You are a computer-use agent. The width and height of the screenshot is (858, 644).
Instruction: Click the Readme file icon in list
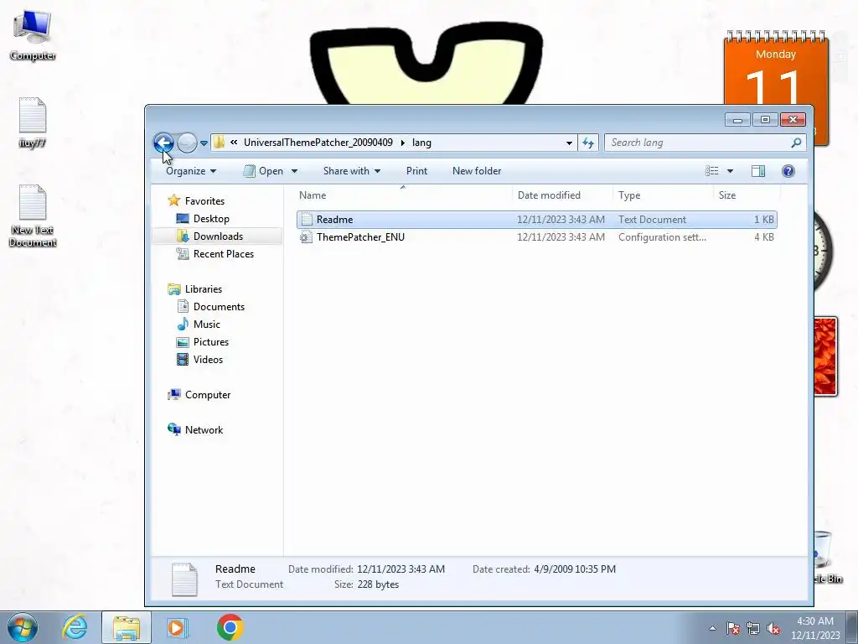point(307,220)
